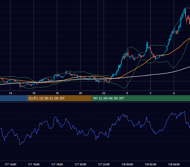
Task: Click the blue session bar before London
Action: 14,98
